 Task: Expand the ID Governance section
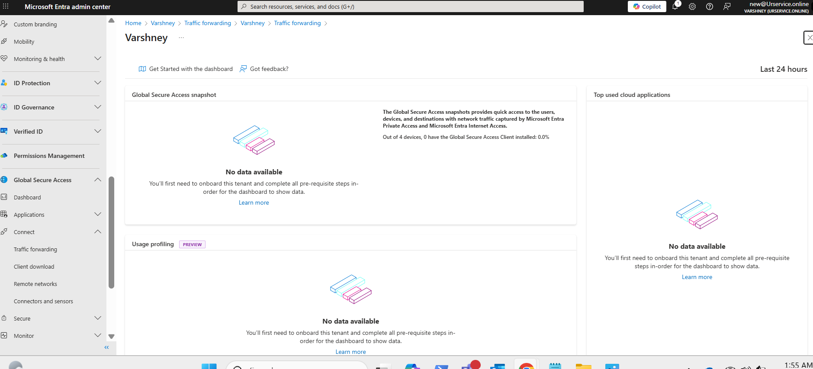(98, 107)
